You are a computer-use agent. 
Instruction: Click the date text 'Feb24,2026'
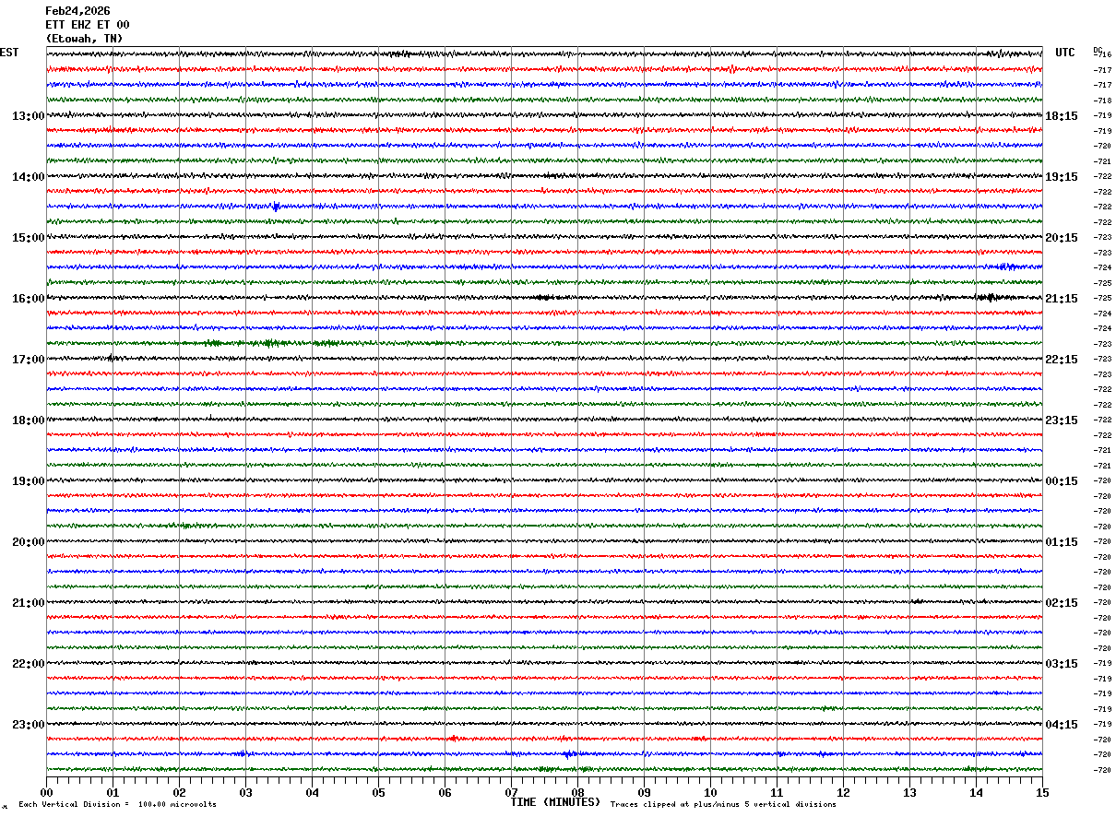(77, 11)
